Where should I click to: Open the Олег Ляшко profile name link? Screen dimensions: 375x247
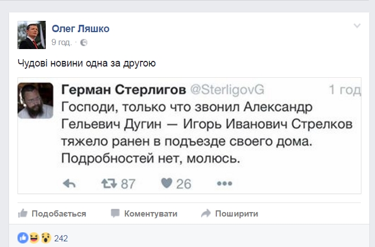tap(80, 29)
